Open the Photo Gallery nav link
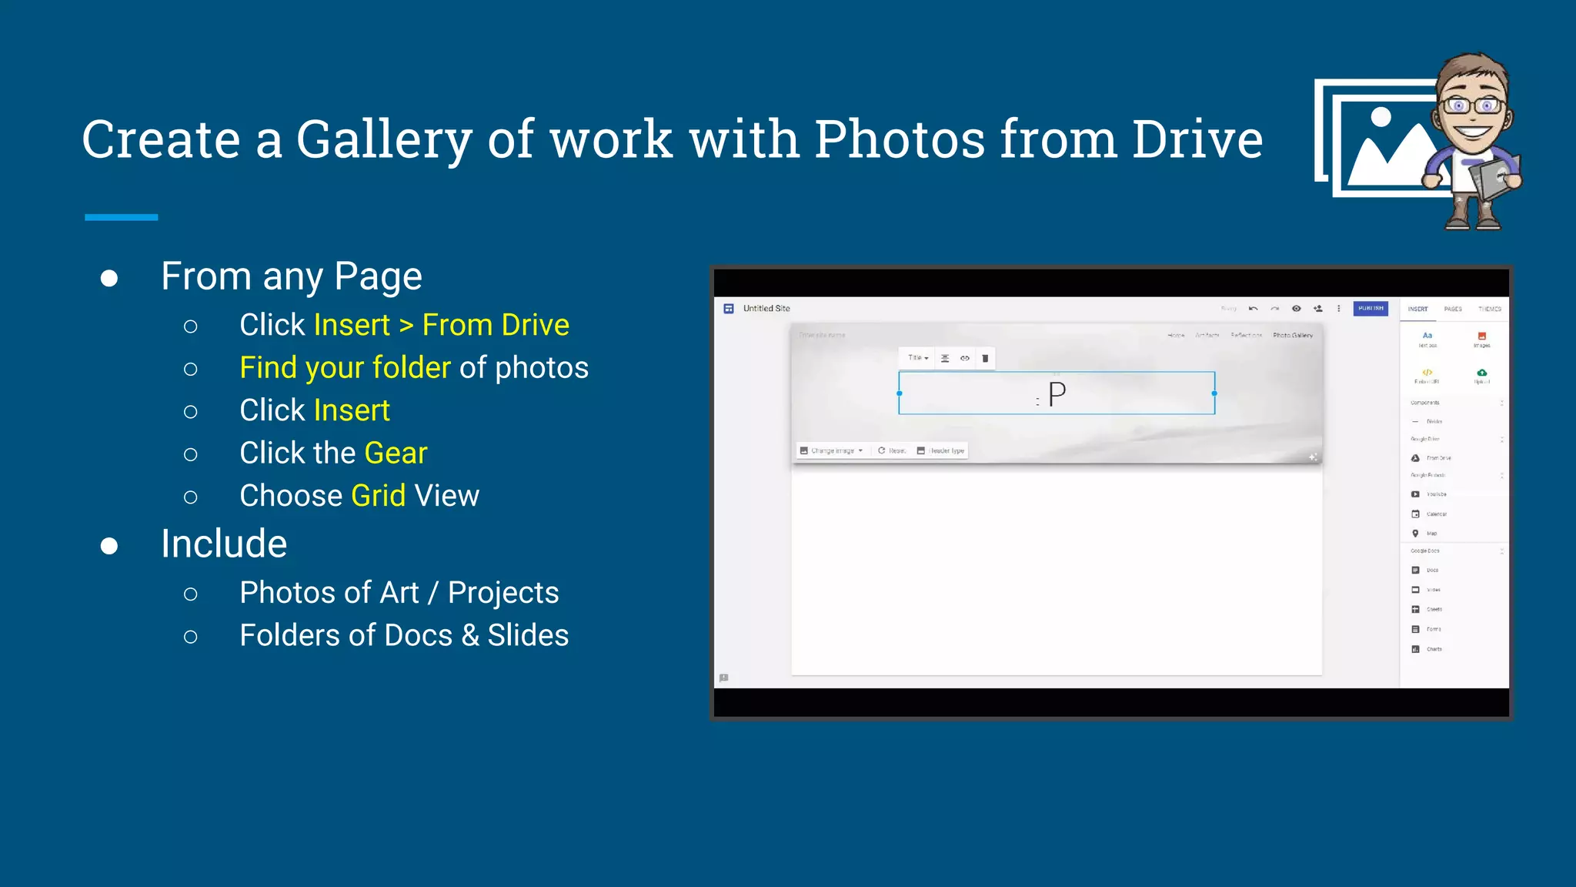This screenshot has width=1576, height=887. point(1293,336)
